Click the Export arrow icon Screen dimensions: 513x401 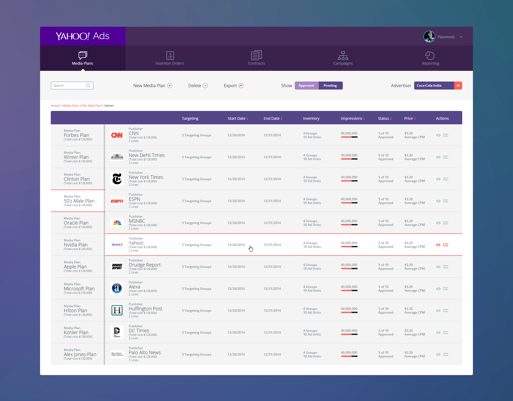[241, 86]
